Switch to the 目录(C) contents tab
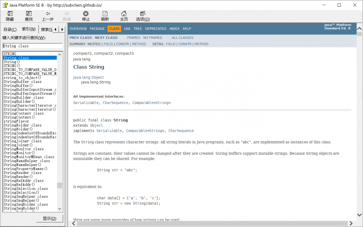This screenshot has height=227, width=363. coord(10,29)
